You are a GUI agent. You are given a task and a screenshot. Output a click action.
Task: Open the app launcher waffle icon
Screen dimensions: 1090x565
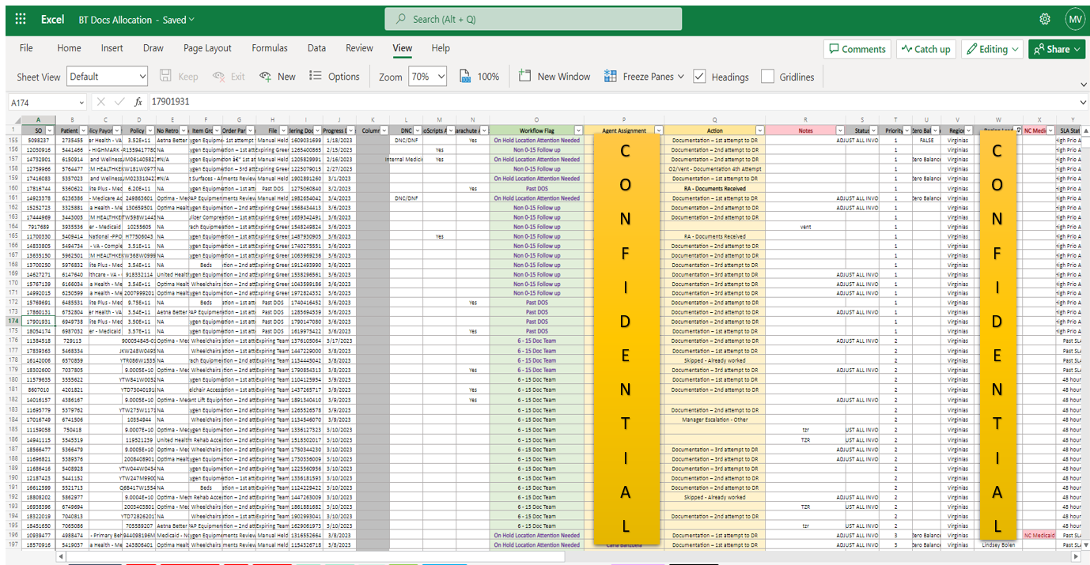click(x=21, y=19)
